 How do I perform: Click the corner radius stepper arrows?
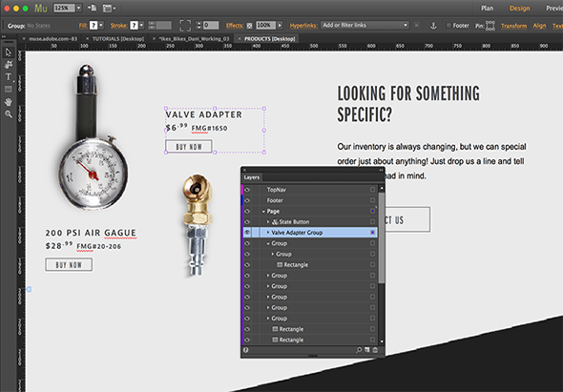point(198,25)
